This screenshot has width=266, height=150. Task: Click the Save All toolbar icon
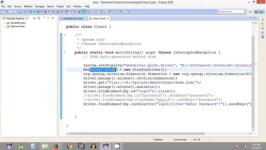coord(15,12)
